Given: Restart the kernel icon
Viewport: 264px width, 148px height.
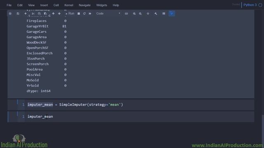Looking at the screenshot, I should pyautogui.click(x=84, y=14).
